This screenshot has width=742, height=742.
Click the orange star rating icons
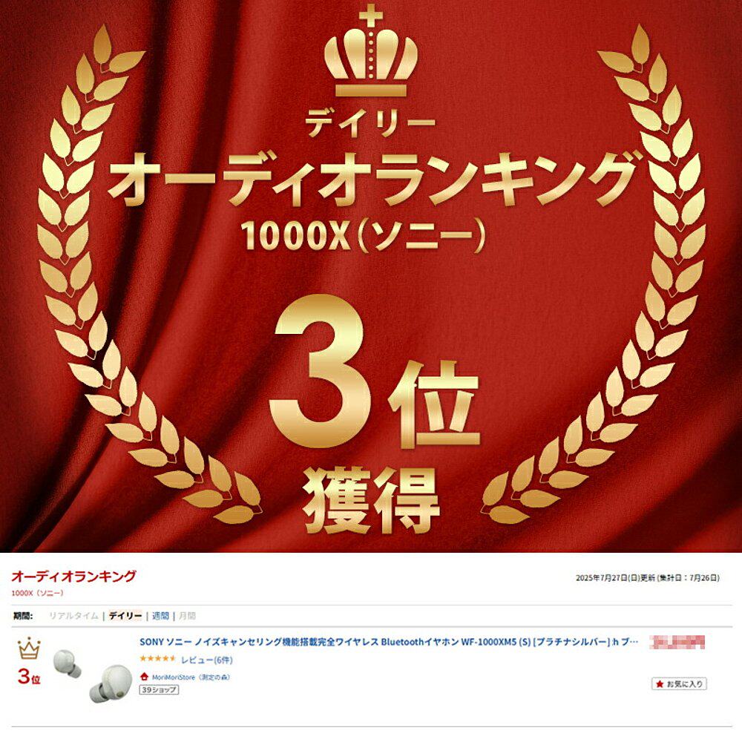tap(157, 659)
